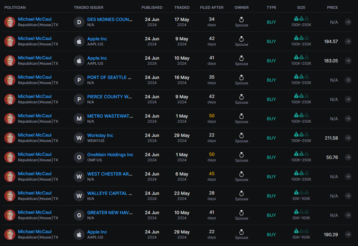Click the 50.76 price value
This screenshot has width=358, height=246.
tap(332, 158)
